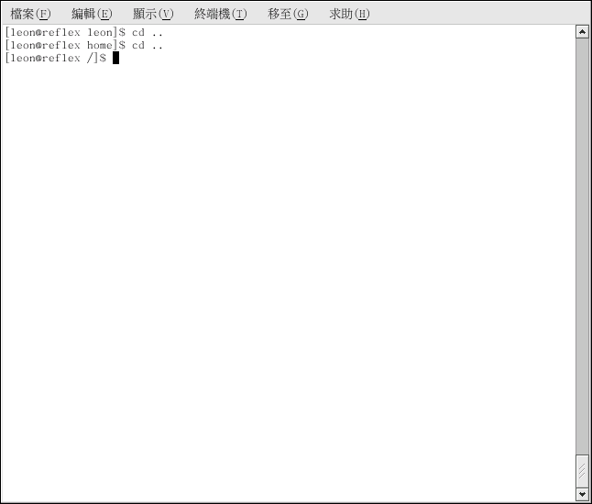Open the 求助(H) help menu

(x=349, y=14)
